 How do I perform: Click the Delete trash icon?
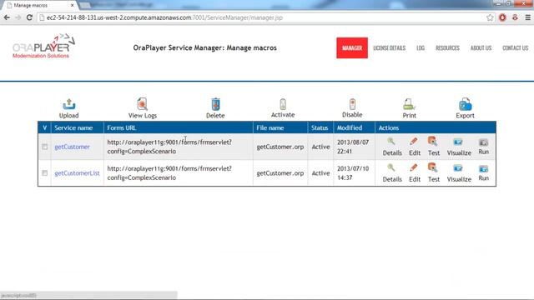(x=215, y=104)
